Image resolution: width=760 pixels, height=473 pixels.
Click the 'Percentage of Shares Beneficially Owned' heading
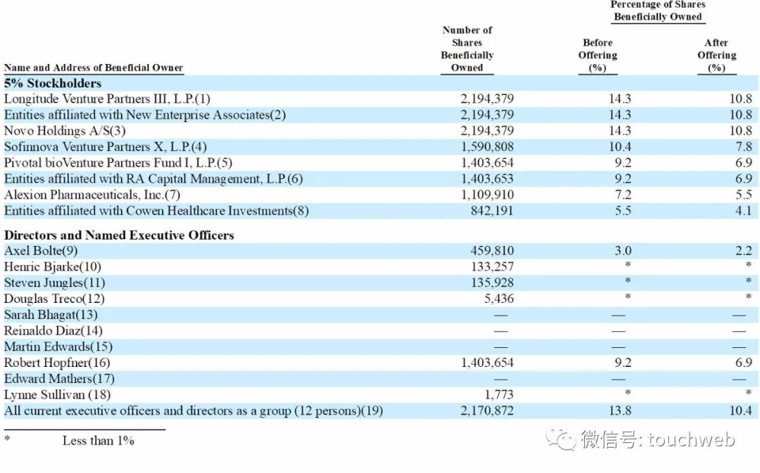(x=658, y=11)
